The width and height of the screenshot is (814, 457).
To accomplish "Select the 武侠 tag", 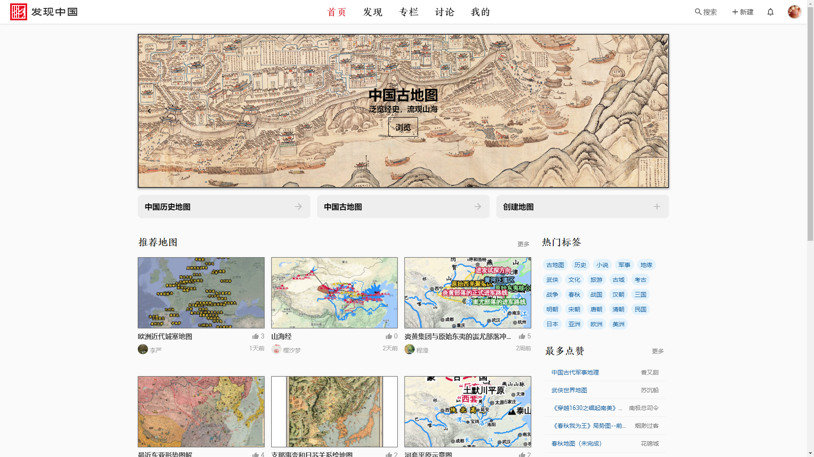I will [x=552, y=280].
